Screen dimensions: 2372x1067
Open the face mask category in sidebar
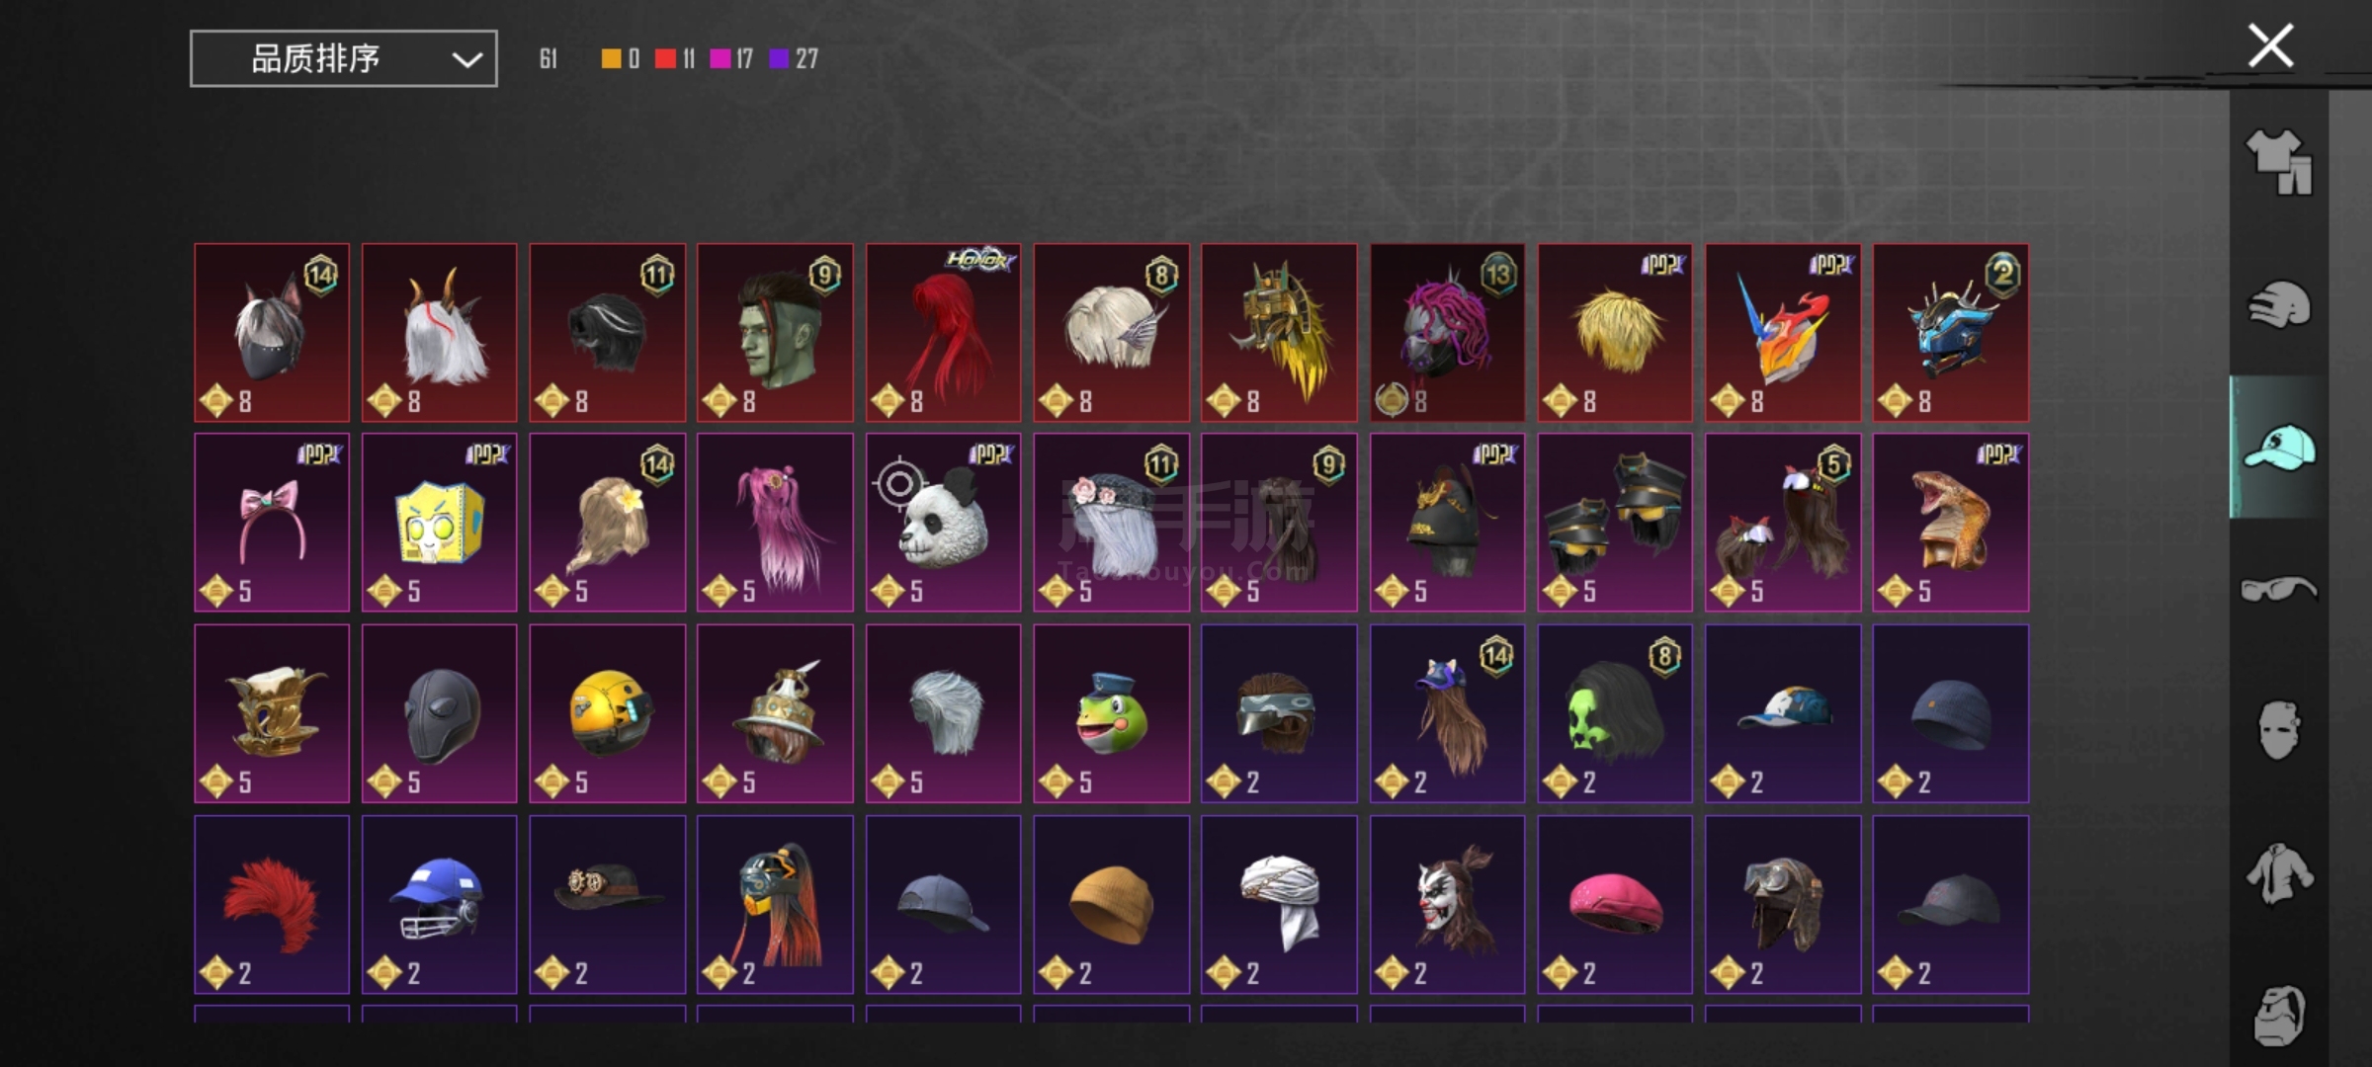click(2279, 730)
